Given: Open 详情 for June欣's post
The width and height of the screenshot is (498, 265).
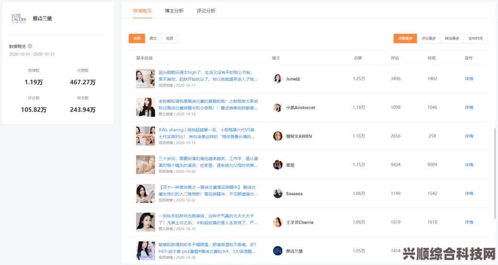Looking at the screenshot, I should [469, 79].
